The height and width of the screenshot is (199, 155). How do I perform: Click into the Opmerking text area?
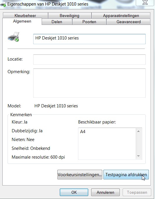89,83
